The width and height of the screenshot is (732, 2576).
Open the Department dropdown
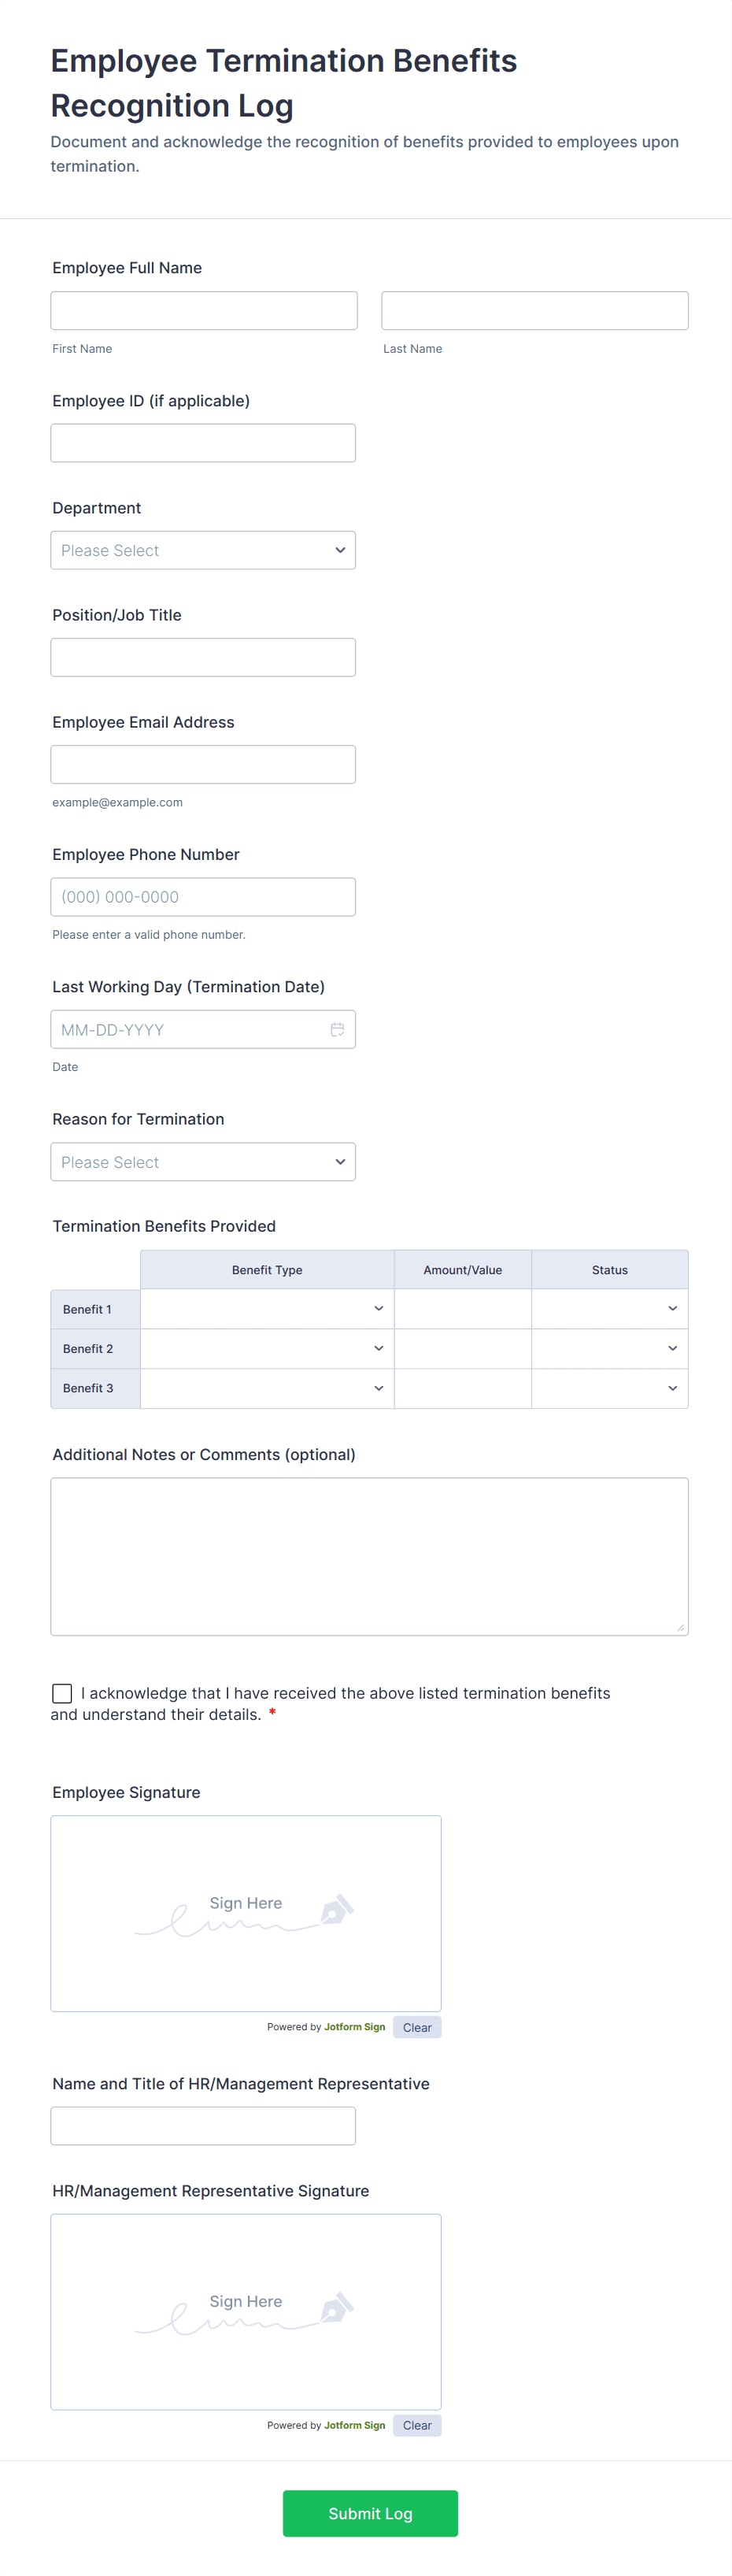click(x=203, y=550)
